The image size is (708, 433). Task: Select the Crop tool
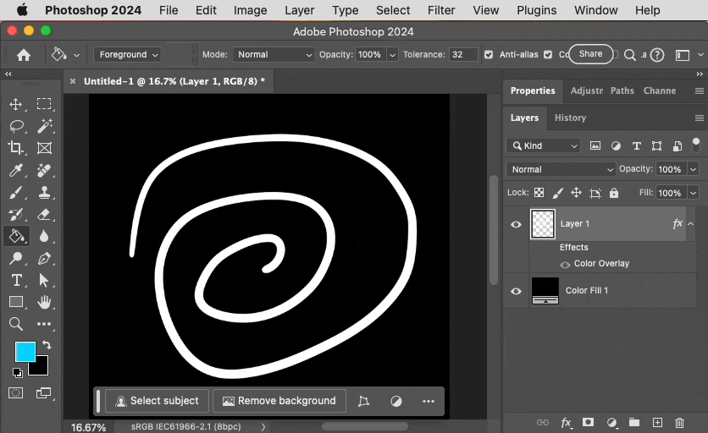(x=16, y=147)
